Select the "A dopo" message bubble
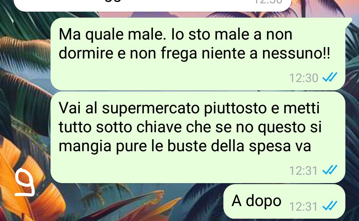Viewport: 359px width, 221px height. tap(284, 201)
